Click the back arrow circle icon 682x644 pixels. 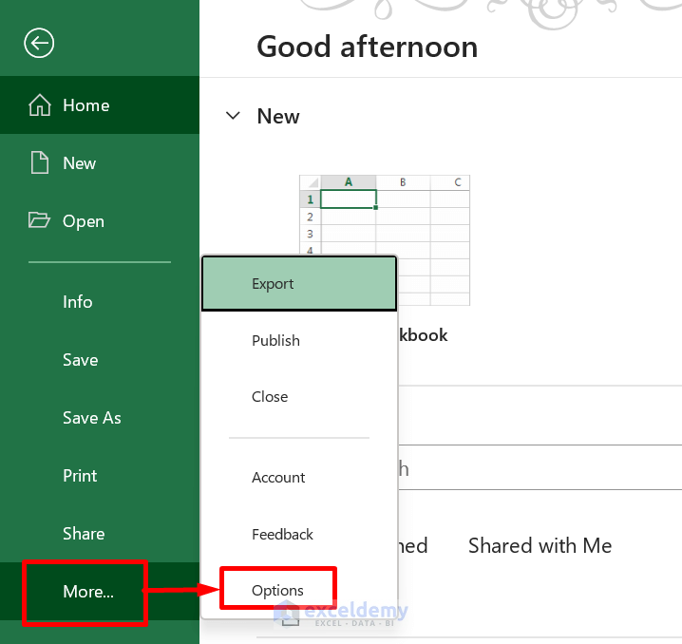[39, 43]
